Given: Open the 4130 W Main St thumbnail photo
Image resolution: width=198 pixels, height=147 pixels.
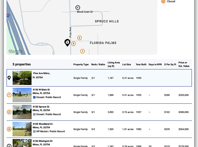Looking at the screenshot, I should pyautogui.click(x=22, y=95).
